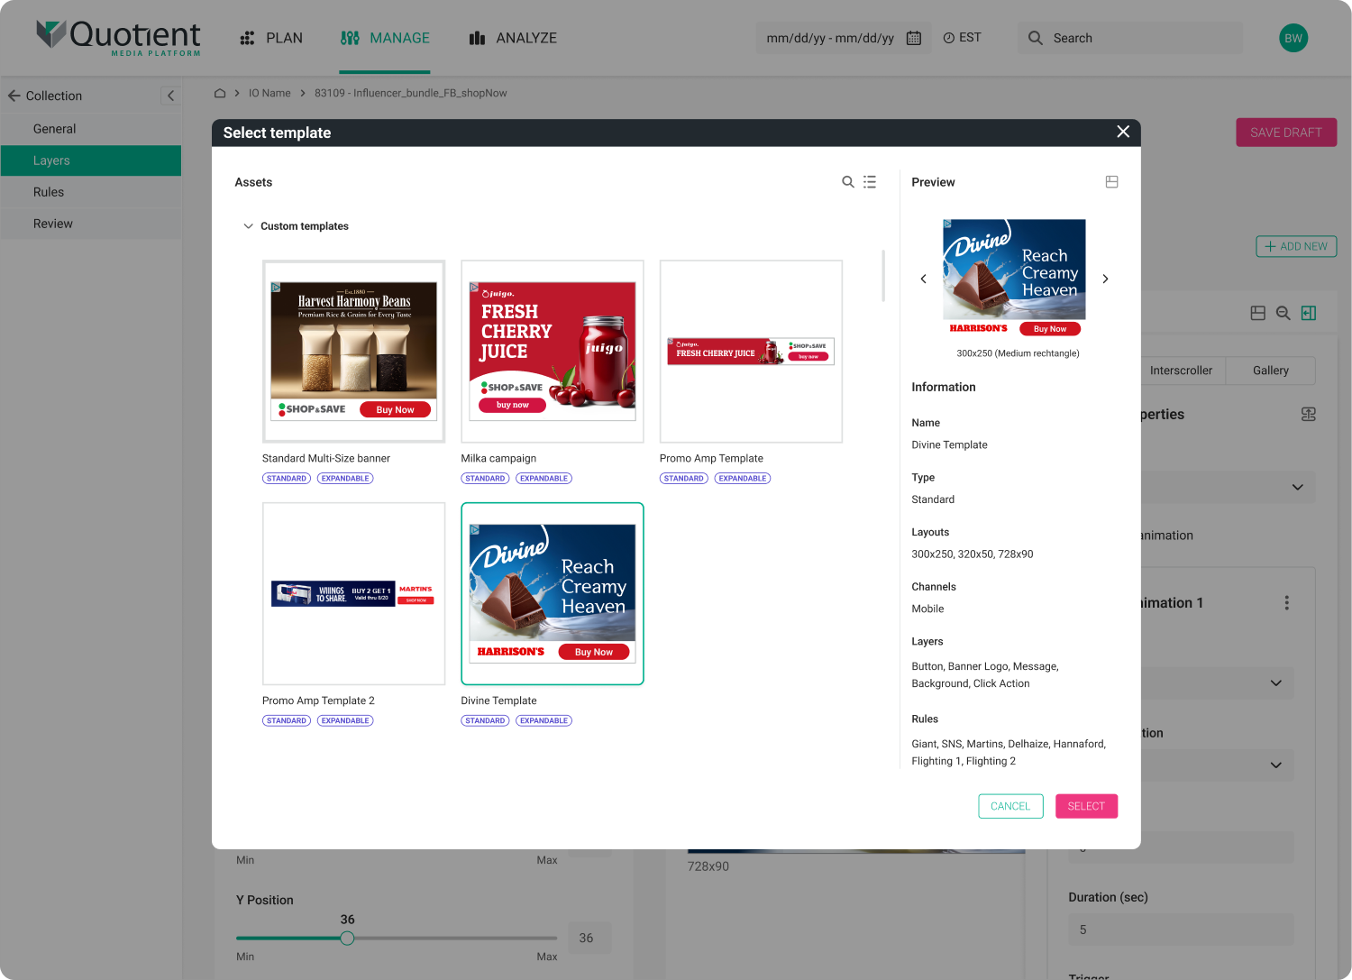Collapse the left sidebar panel
Viewport: 1352px width, 980px height.
[170, 96]
